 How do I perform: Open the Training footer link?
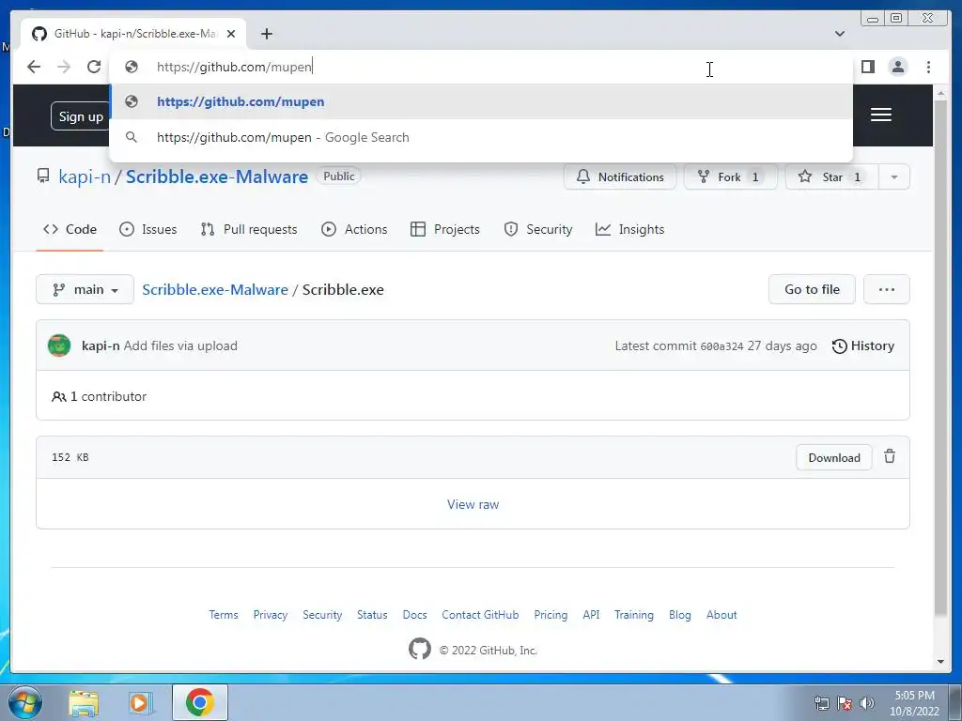pyautogui.click(x=634, y=615)
